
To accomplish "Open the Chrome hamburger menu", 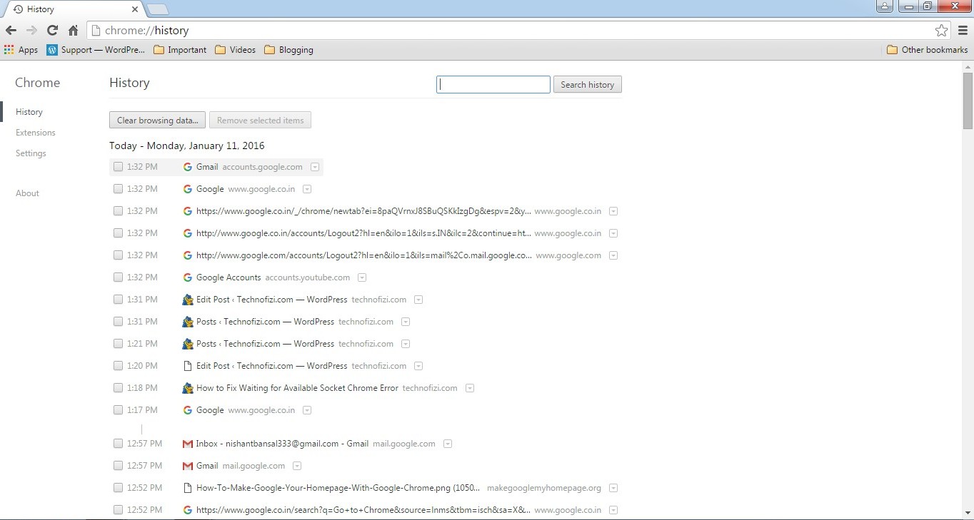I will (963, 31).
